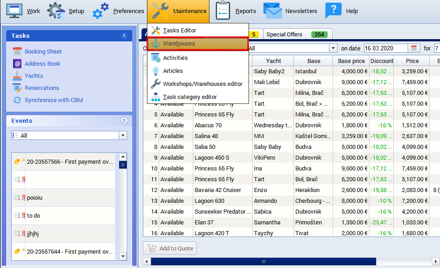This screenshot has width=440, height=268.
Task: Click the Articles lightbulb icon
Action: click(x=156, y=71)
